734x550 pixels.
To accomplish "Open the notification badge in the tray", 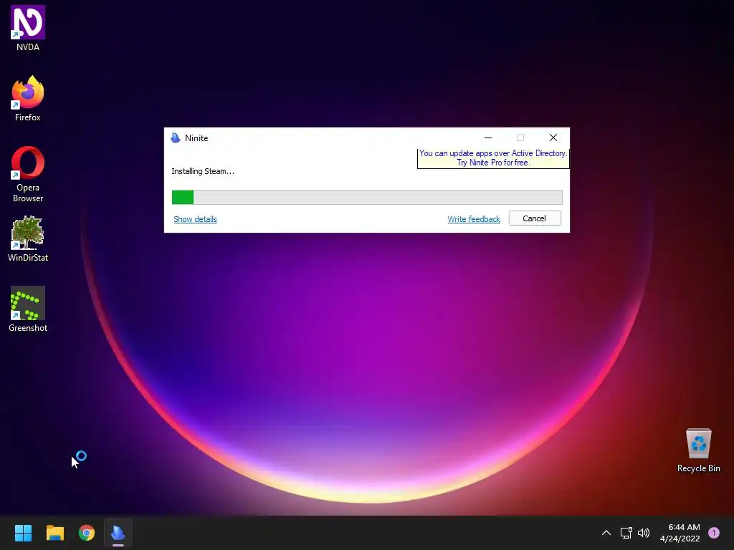I will coord(714,533).
